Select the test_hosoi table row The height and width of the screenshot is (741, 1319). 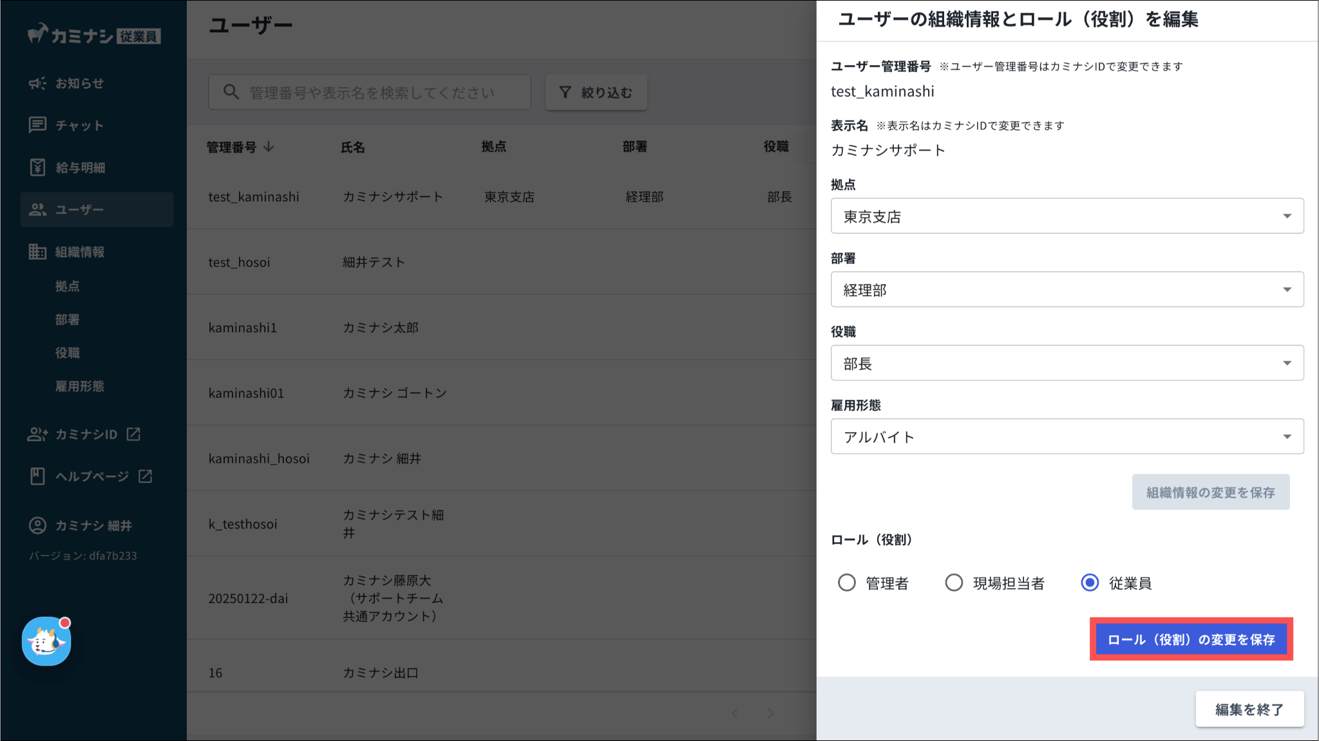coord(502,262)
